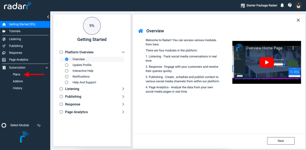Select the Listening section radio circle

61,89
